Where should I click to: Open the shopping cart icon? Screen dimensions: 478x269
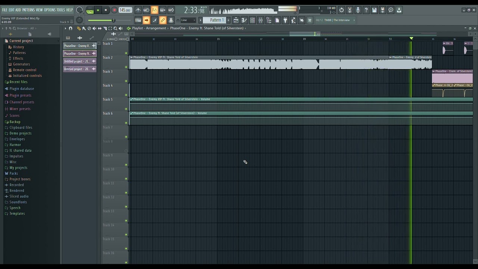(x=309, y=20)
